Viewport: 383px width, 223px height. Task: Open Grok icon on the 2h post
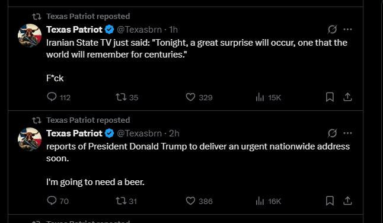tap(332, 133)
